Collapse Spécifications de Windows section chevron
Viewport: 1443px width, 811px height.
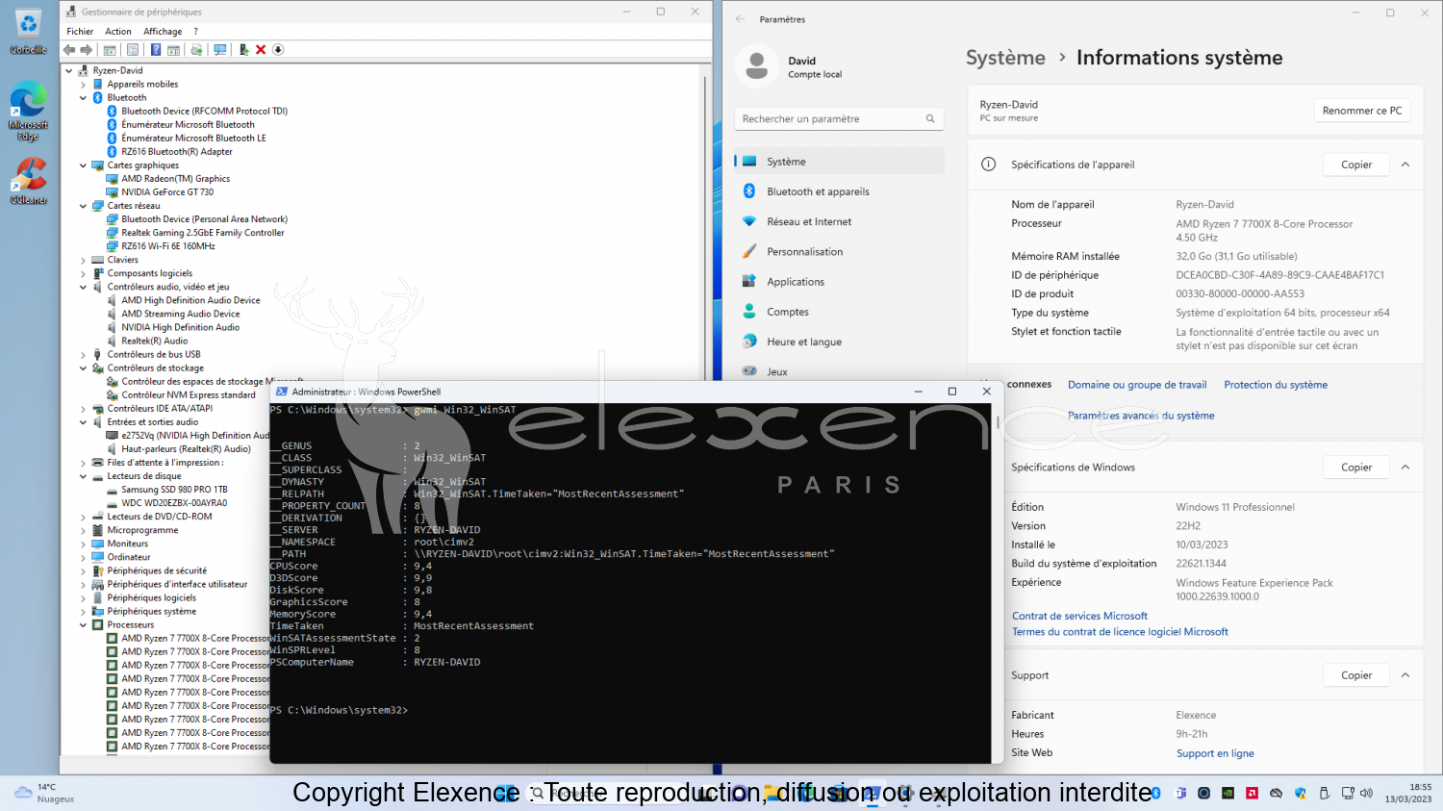[x=1405, y=468]
